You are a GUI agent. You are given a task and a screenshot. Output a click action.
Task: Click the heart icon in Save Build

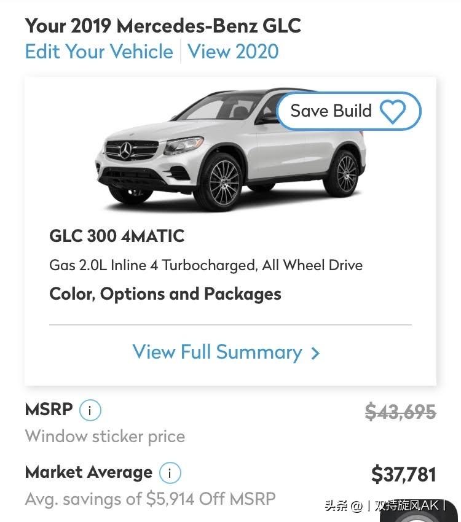pyautogui.click(x=393, y=112)
